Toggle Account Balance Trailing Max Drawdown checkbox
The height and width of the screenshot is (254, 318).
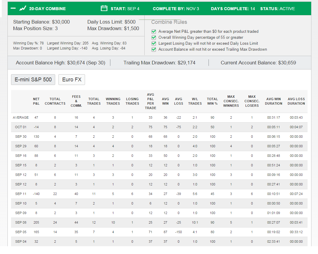coord(154,49)
